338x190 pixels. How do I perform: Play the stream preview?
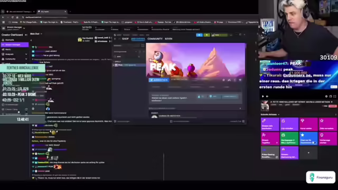tap(263, 96)
